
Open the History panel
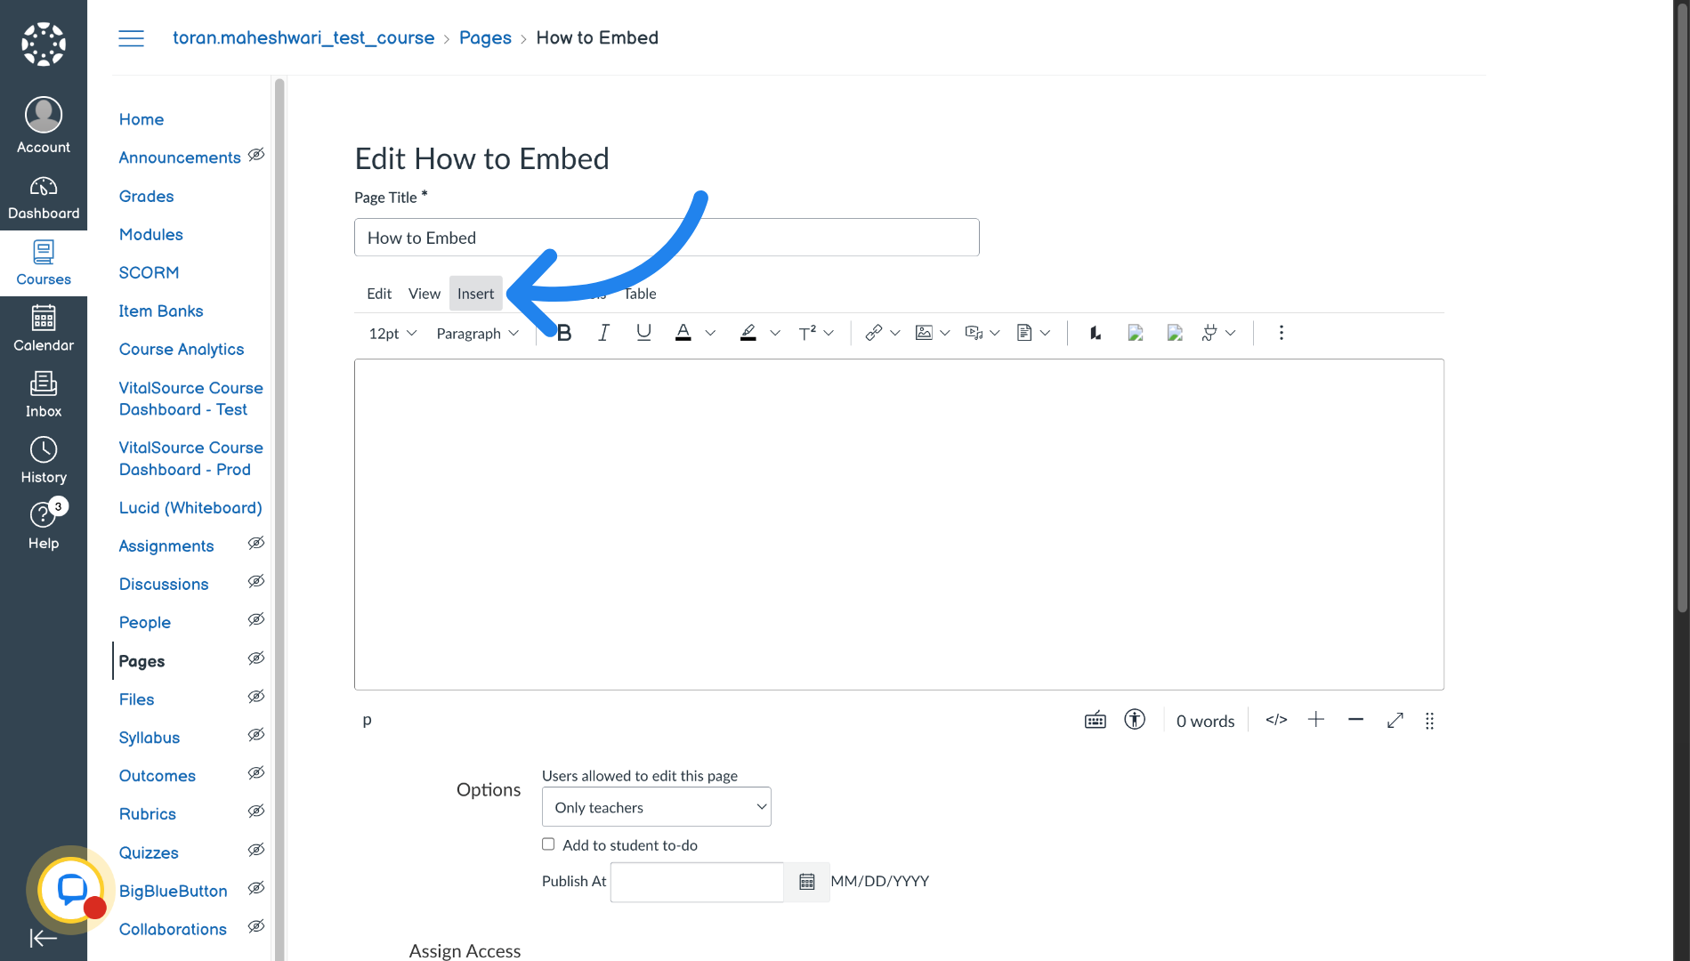[44, 461]
